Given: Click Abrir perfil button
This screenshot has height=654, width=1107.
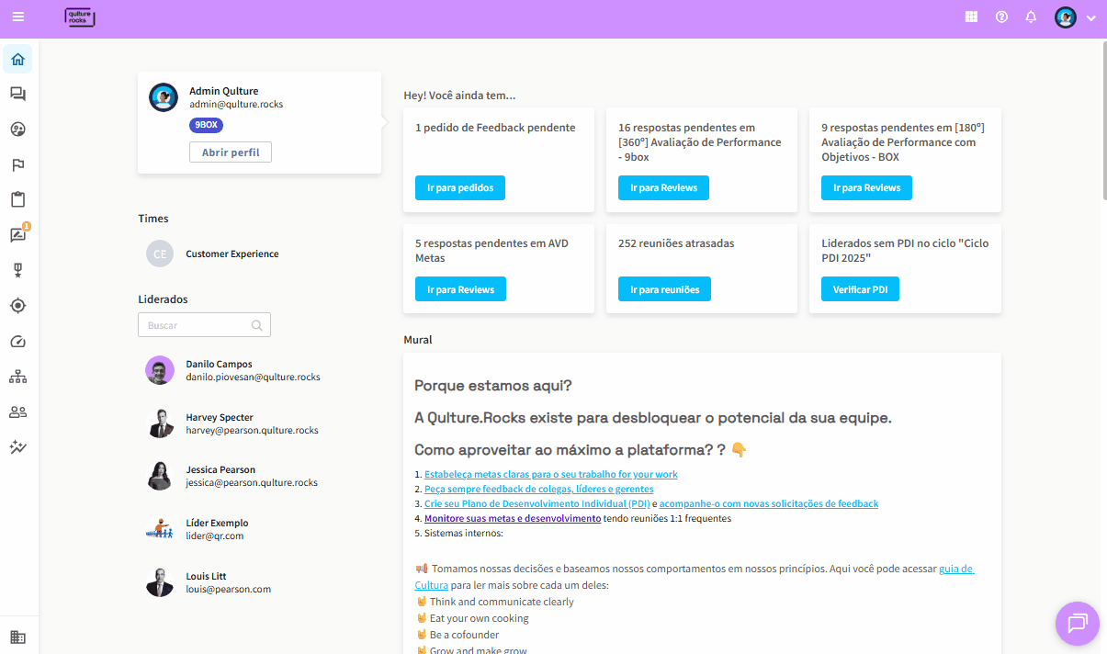Looking at the screenshot, I should click(231, 152).
